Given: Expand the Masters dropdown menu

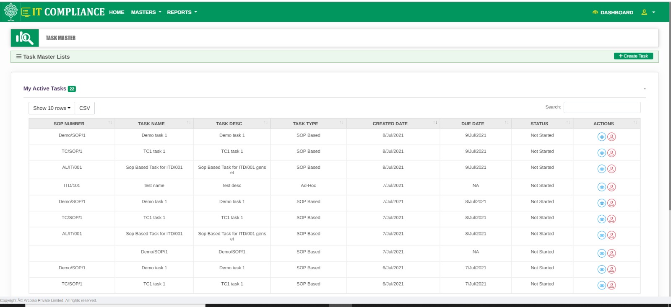Looking at the screenshot, I should 146,13.
